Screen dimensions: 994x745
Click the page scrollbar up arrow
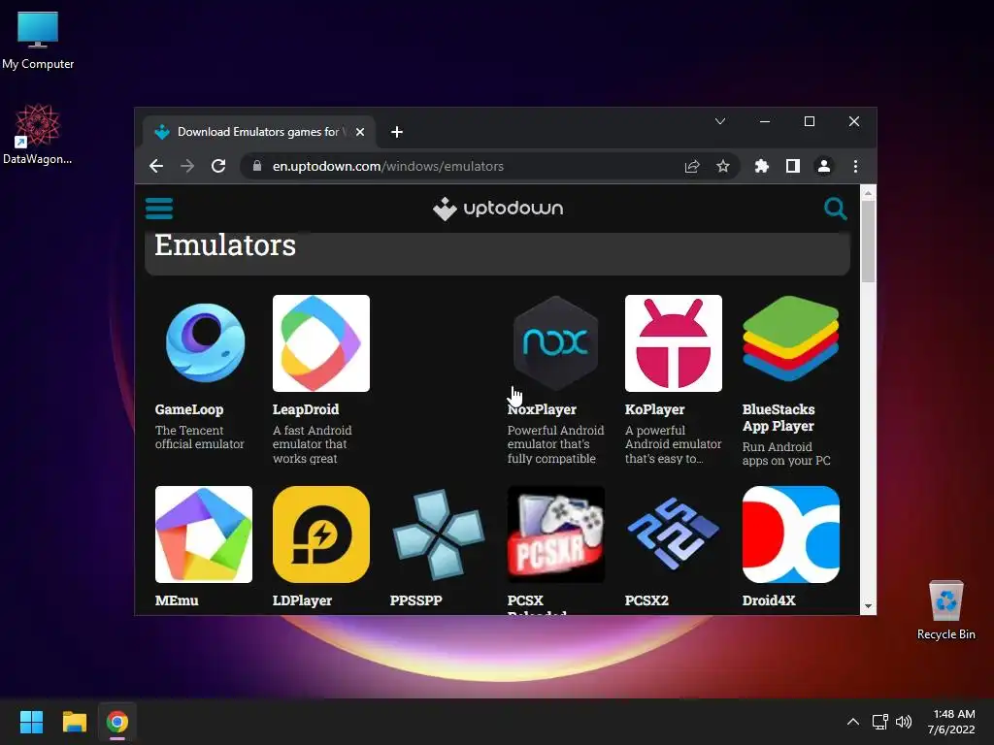(x=868, y=193)
